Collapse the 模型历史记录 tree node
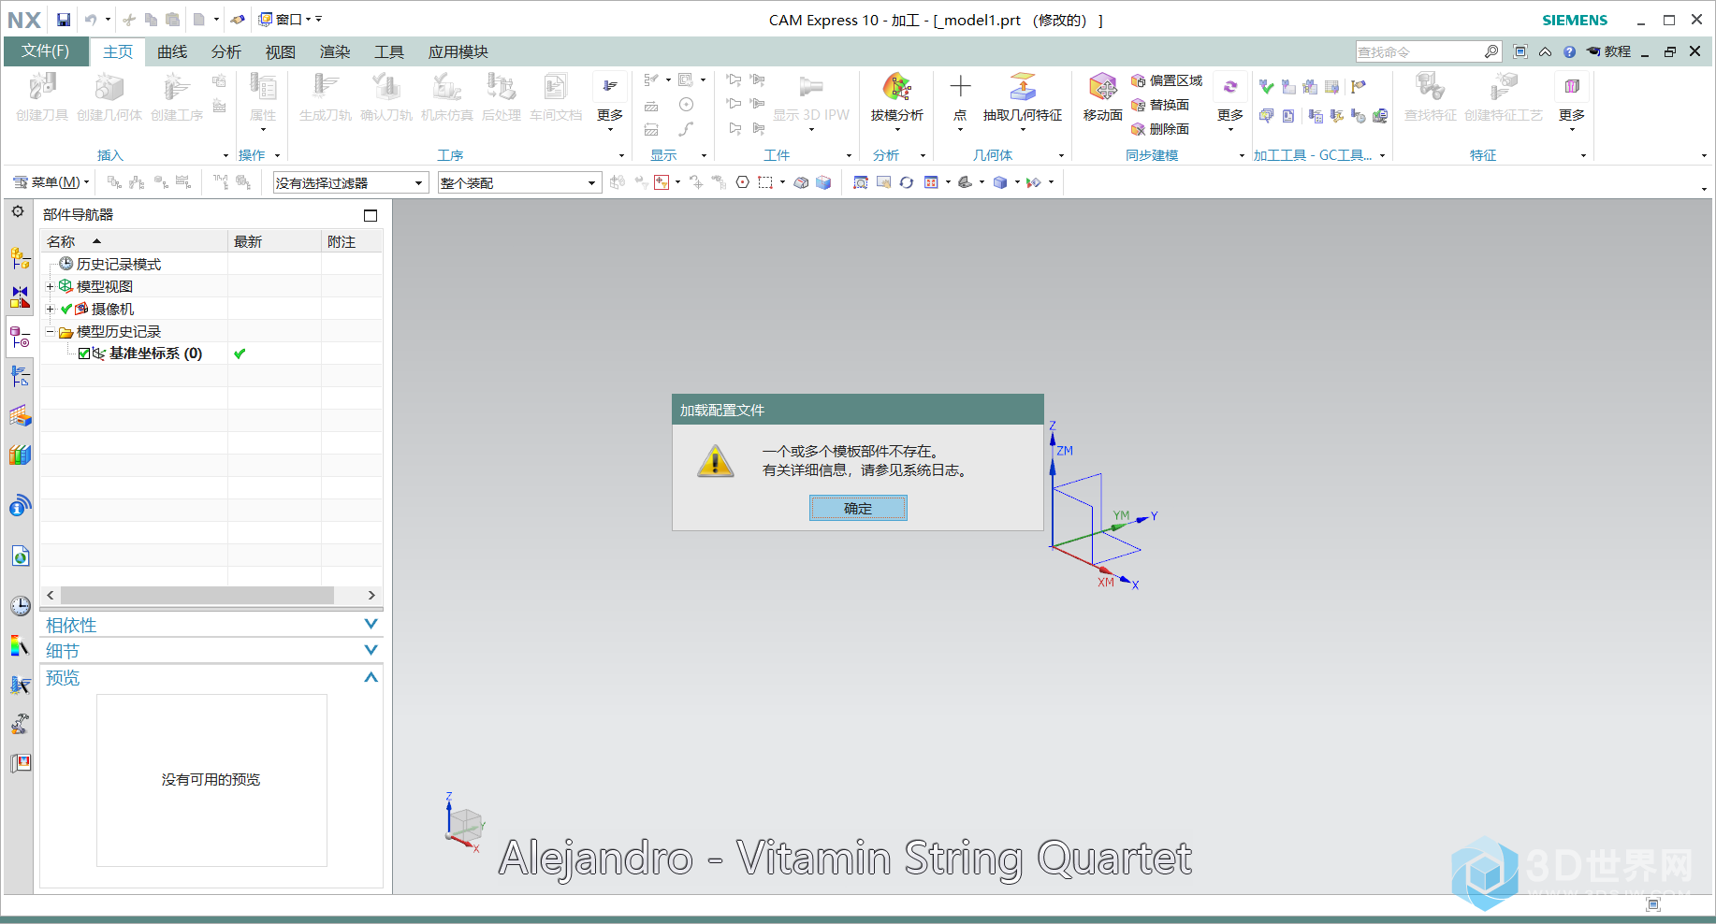This screenshot has width=1716, height=924. click(51, 331)
